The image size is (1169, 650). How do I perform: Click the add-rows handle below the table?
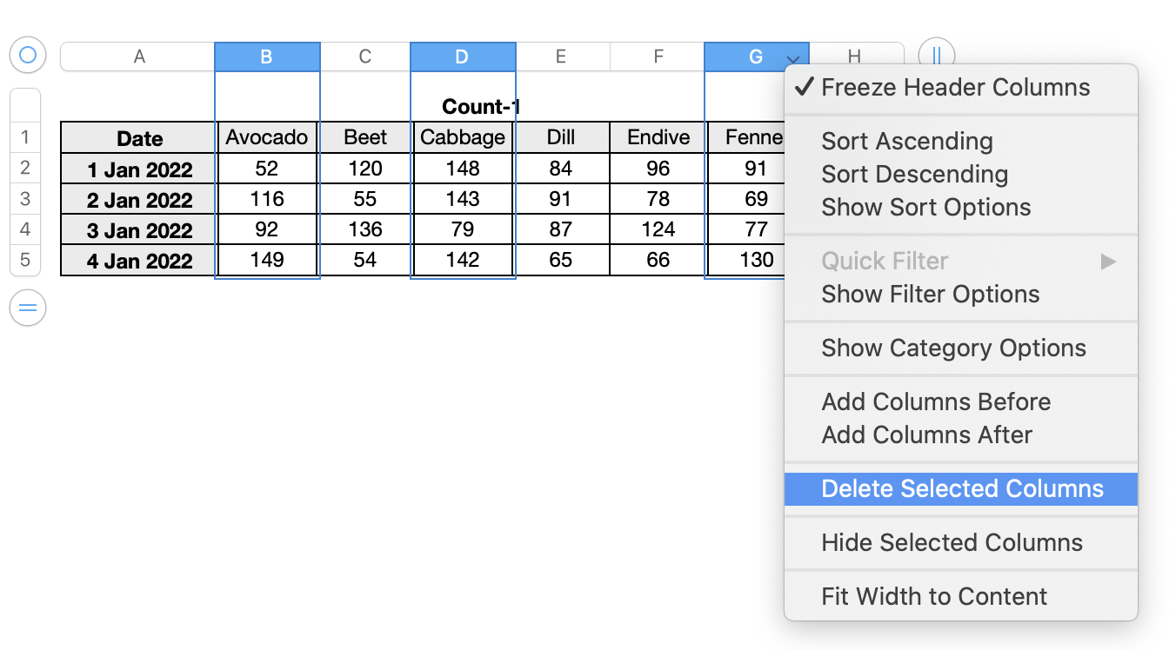coord(27,308)
